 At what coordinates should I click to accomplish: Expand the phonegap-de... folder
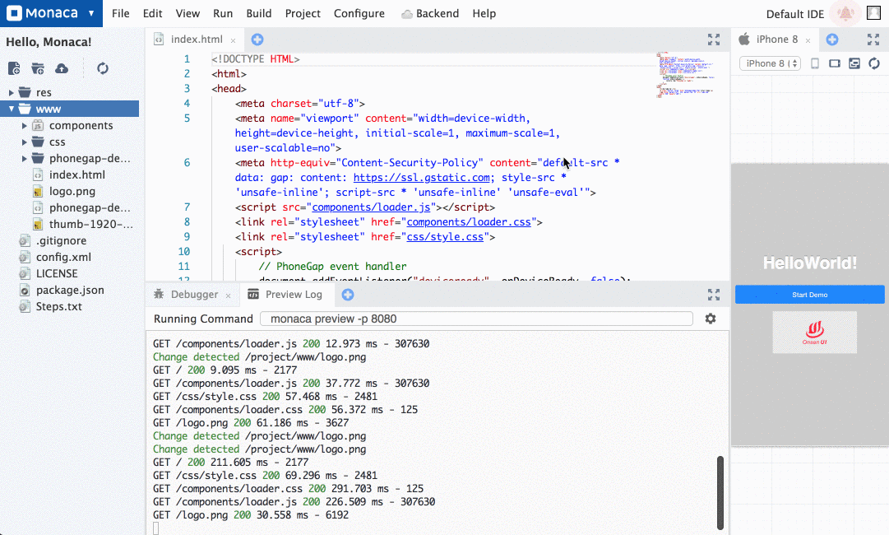25,158
